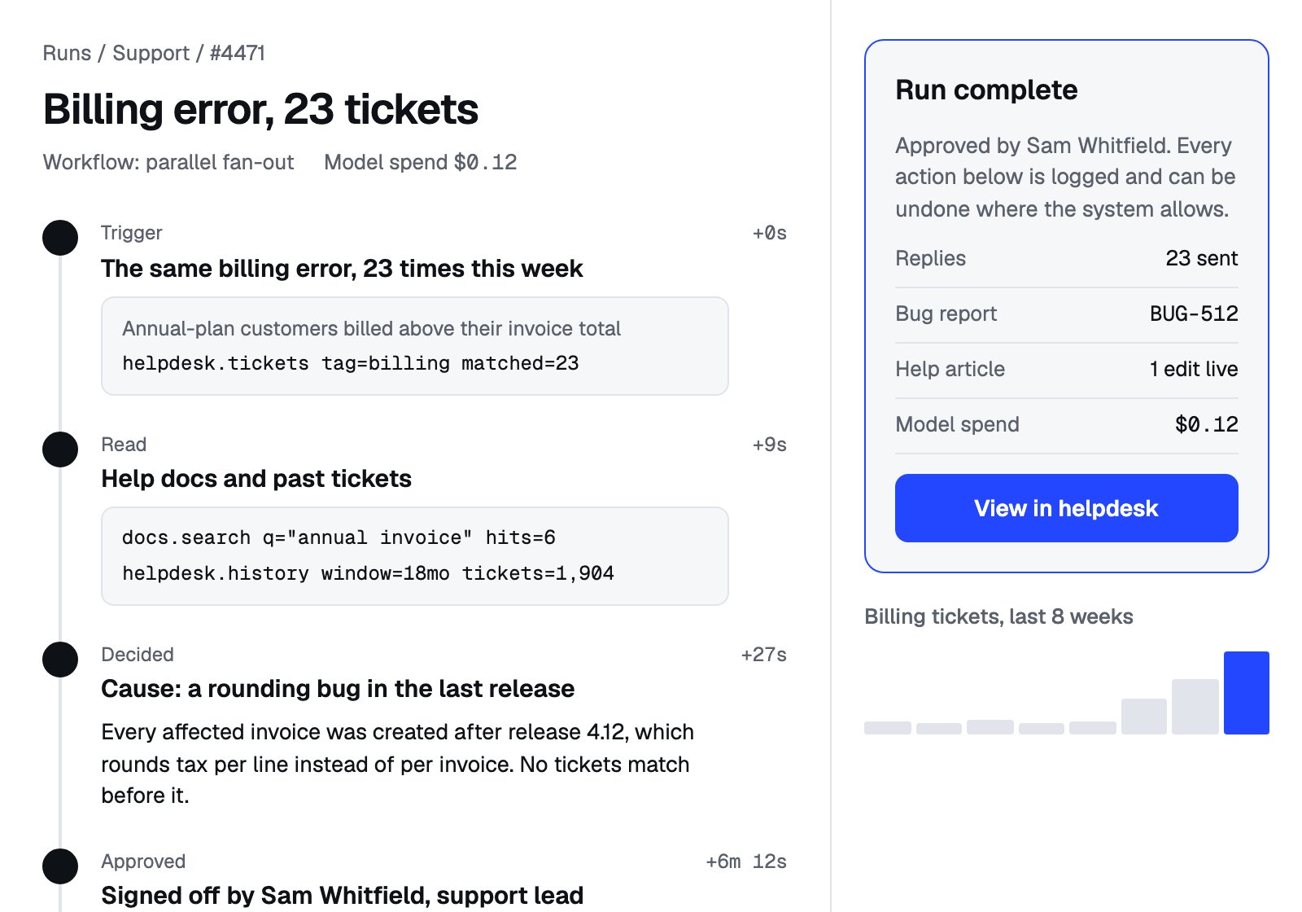Click the 'Billing error, 23 tickets' heading

click(260, 109)
